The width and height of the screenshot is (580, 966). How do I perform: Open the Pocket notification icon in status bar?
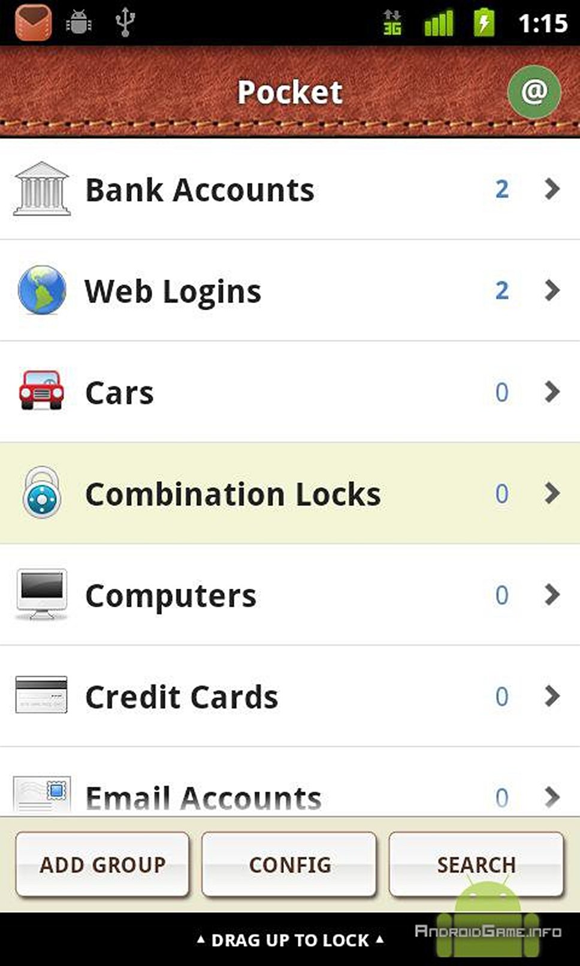point(33,22)
